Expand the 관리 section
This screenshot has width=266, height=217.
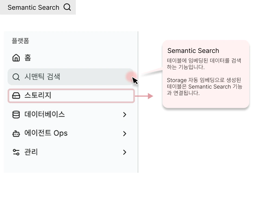(x=125, y=152)
